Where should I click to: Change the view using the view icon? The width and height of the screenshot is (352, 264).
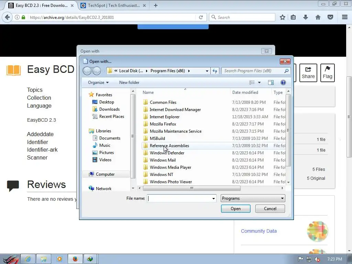point(252,82)
